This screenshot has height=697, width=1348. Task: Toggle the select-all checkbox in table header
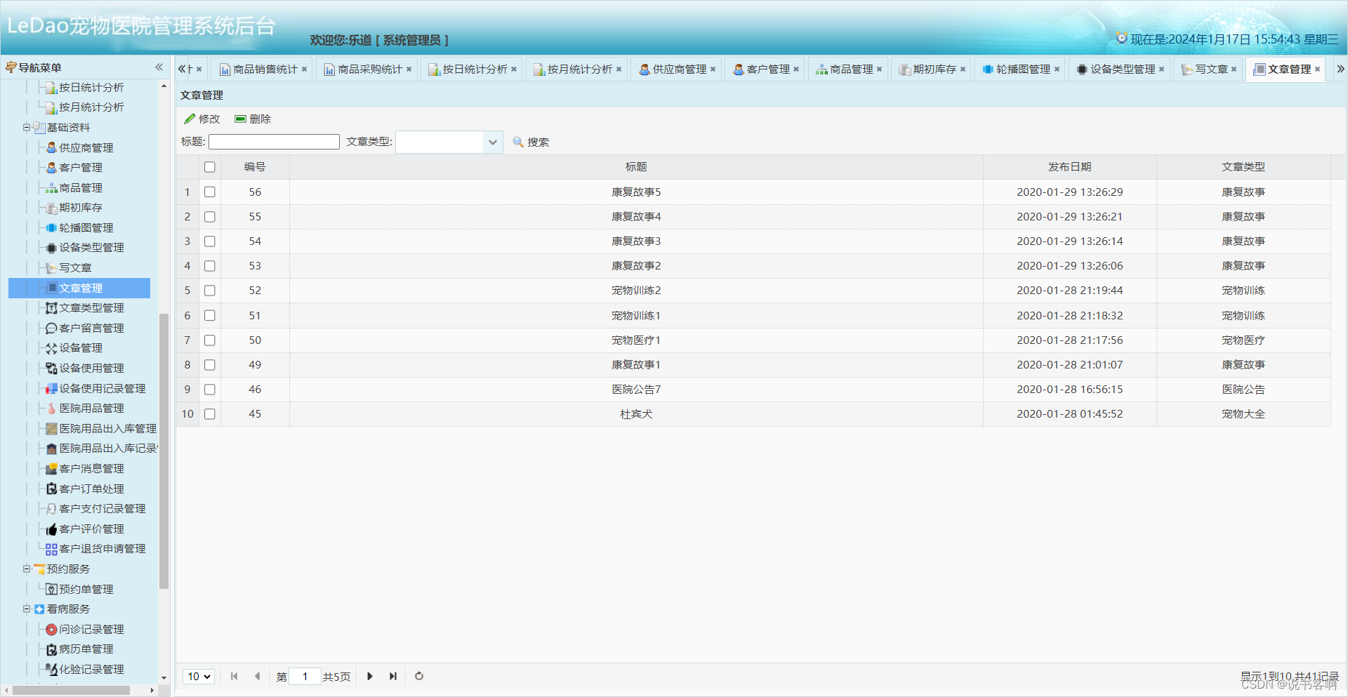210,167
